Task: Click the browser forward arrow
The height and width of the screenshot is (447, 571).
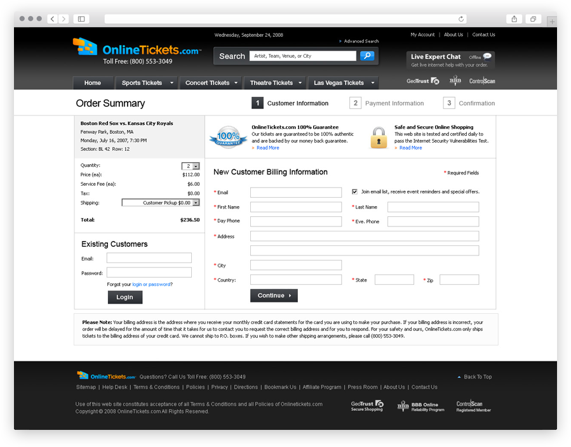Action: pyautogui.click(x=64, y=19)
